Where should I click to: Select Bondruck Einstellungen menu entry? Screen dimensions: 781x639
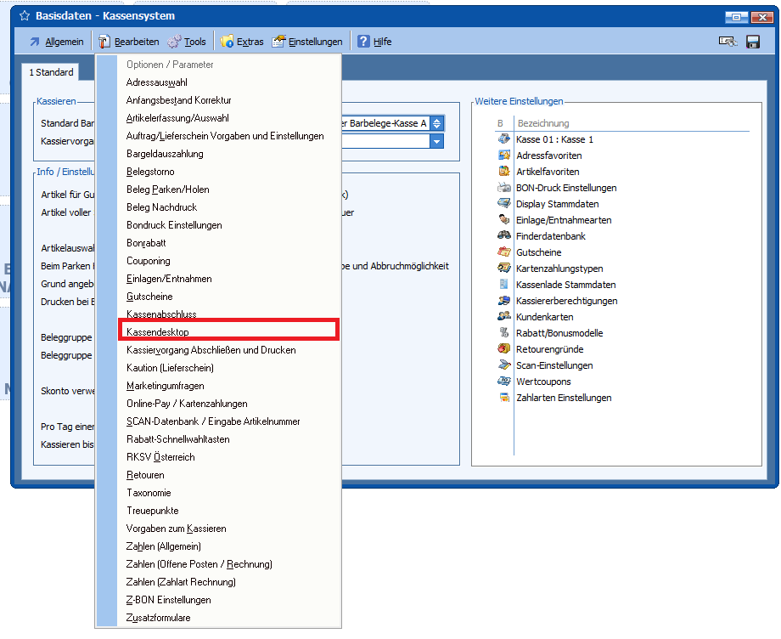click(174, 225)
